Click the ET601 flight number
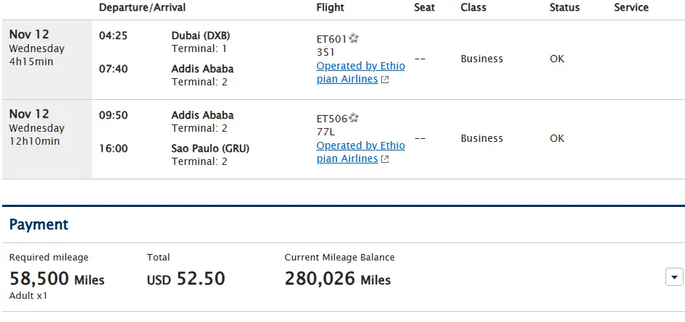The image size is (685, 322). [x=331, y=39]
